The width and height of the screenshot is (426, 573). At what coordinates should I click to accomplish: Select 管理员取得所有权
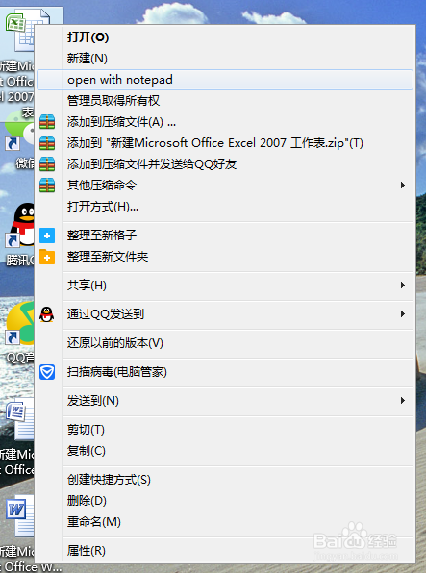click(x=225, y=101)
